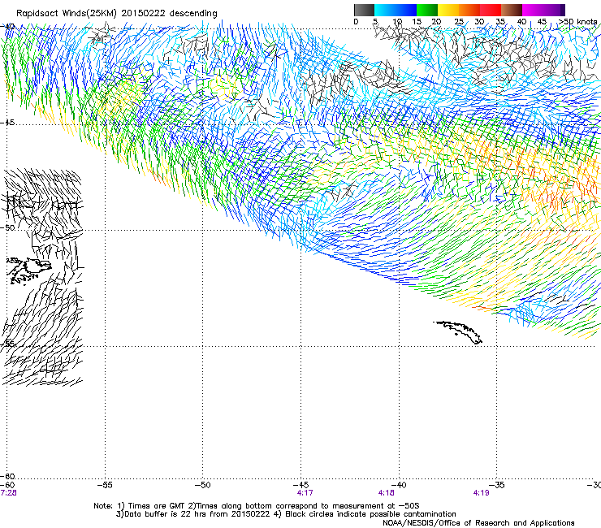Select the brown 35-40 knots color bar segment
The height and width of the screenshot is (528, 601).
click(x=512, y=10)
